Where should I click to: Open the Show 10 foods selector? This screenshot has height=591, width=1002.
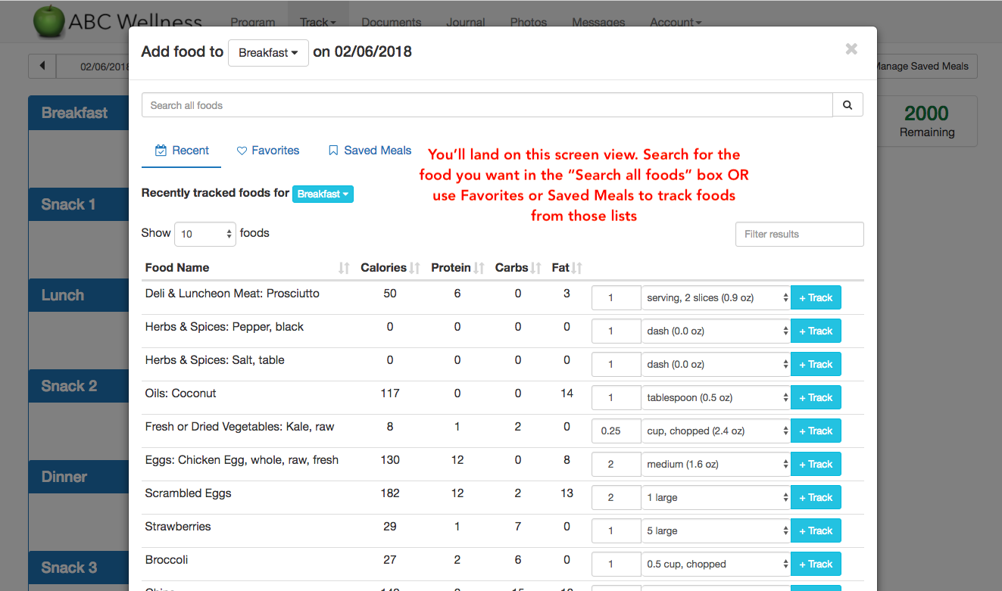[206, 234]
